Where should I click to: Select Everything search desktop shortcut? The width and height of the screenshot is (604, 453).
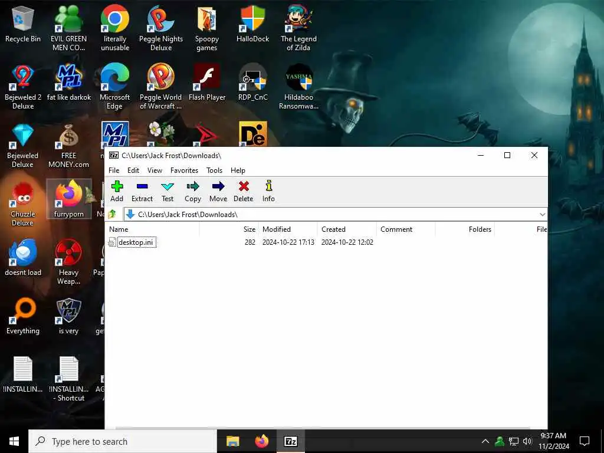[23, 316]
